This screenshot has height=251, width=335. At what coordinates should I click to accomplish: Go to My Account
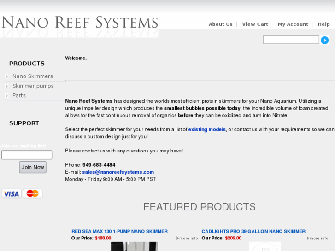point(293,24)
